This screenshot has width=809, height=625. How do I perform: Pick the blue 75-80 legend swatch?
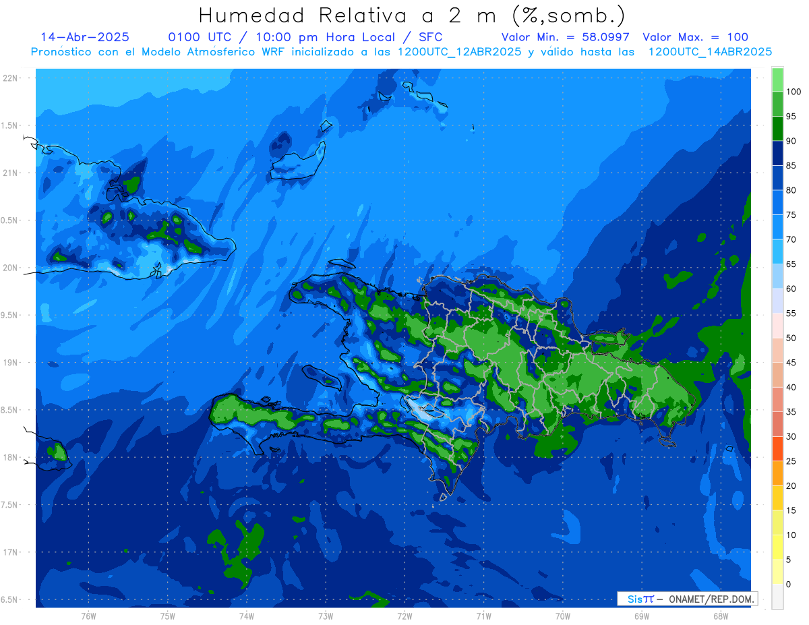point(777,202)
